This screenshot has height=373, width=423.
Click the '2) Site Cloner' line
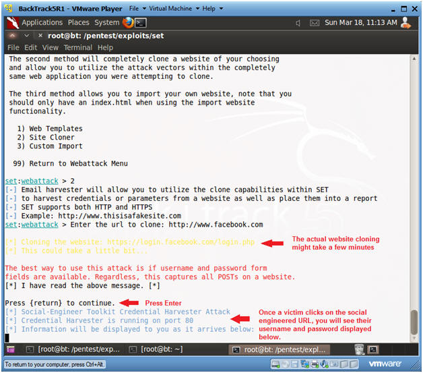pyautogui.click(x=46, y=137)
